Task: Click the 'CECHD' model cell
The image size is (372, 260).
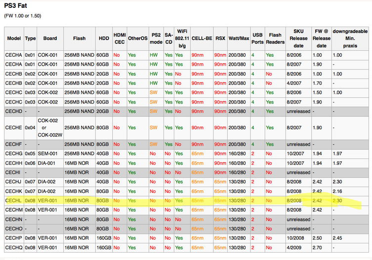Action: (x=14, y=111)
